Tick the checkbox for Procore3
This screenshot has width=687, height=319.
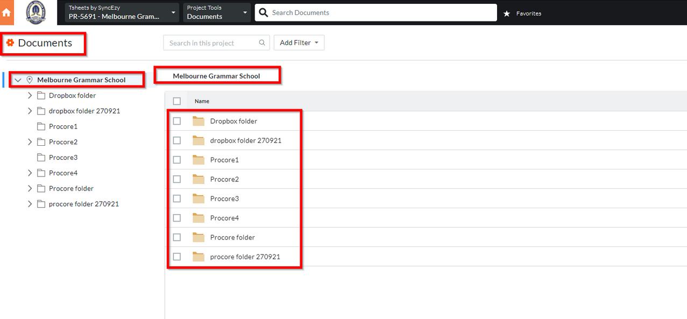[x=177, y=199]
